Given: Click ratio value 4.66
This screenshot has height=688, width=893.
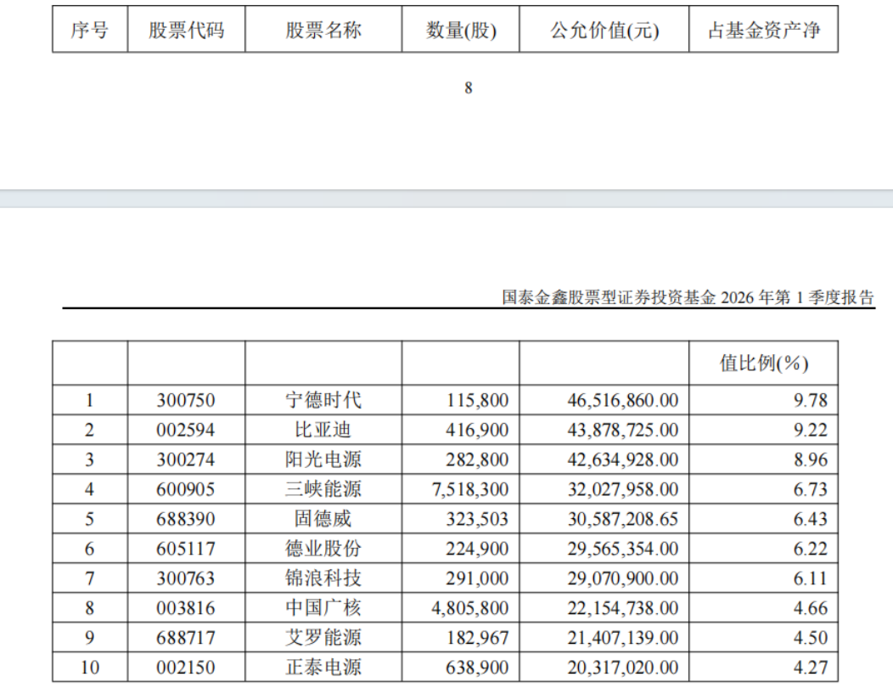Looking at the screenshot, I should pyautogui.click(x=811, y=607).
